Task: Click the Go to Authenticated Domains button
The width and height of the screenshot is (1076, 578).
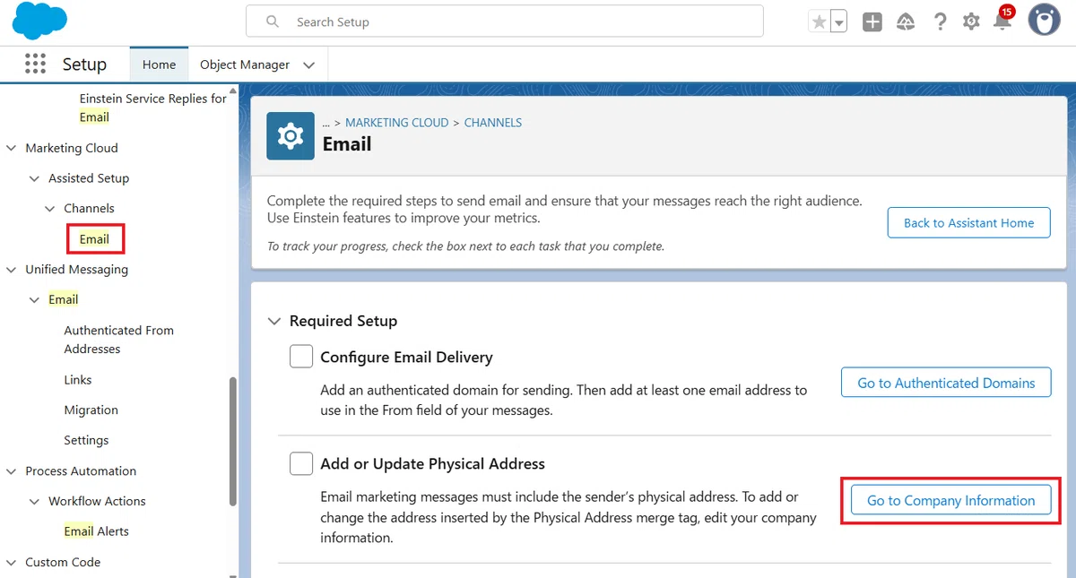Action: [x=946, y=383]
